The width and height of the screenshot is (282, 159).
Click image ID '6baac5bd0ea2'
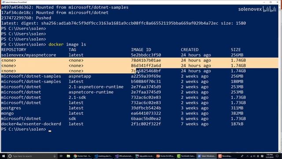click(x=146, y=119)
